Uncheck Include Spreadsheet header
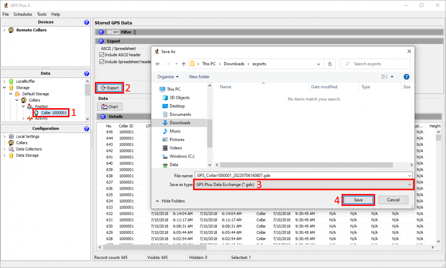Viewport: 446px width, 268px height. (x=102, y=62)
